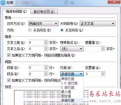Click the 文本之后 indent input field
This screenshot has width=121, height=105.
click(36, 49)
